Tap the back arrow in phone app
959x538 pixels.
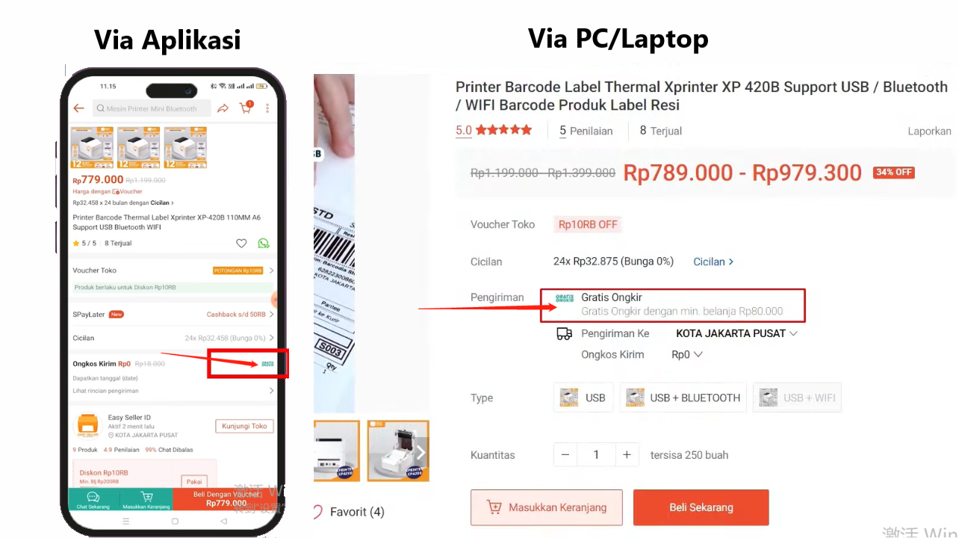tap(78, 108)
